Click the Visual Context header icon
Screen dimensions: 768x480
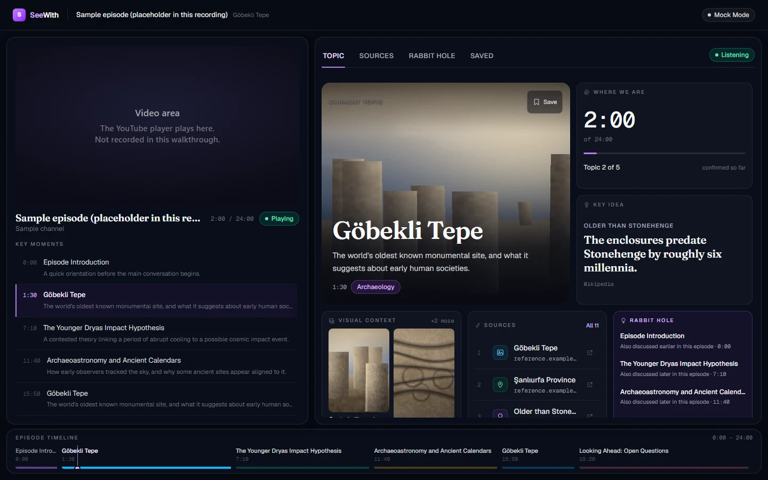(x=332, y=321)
